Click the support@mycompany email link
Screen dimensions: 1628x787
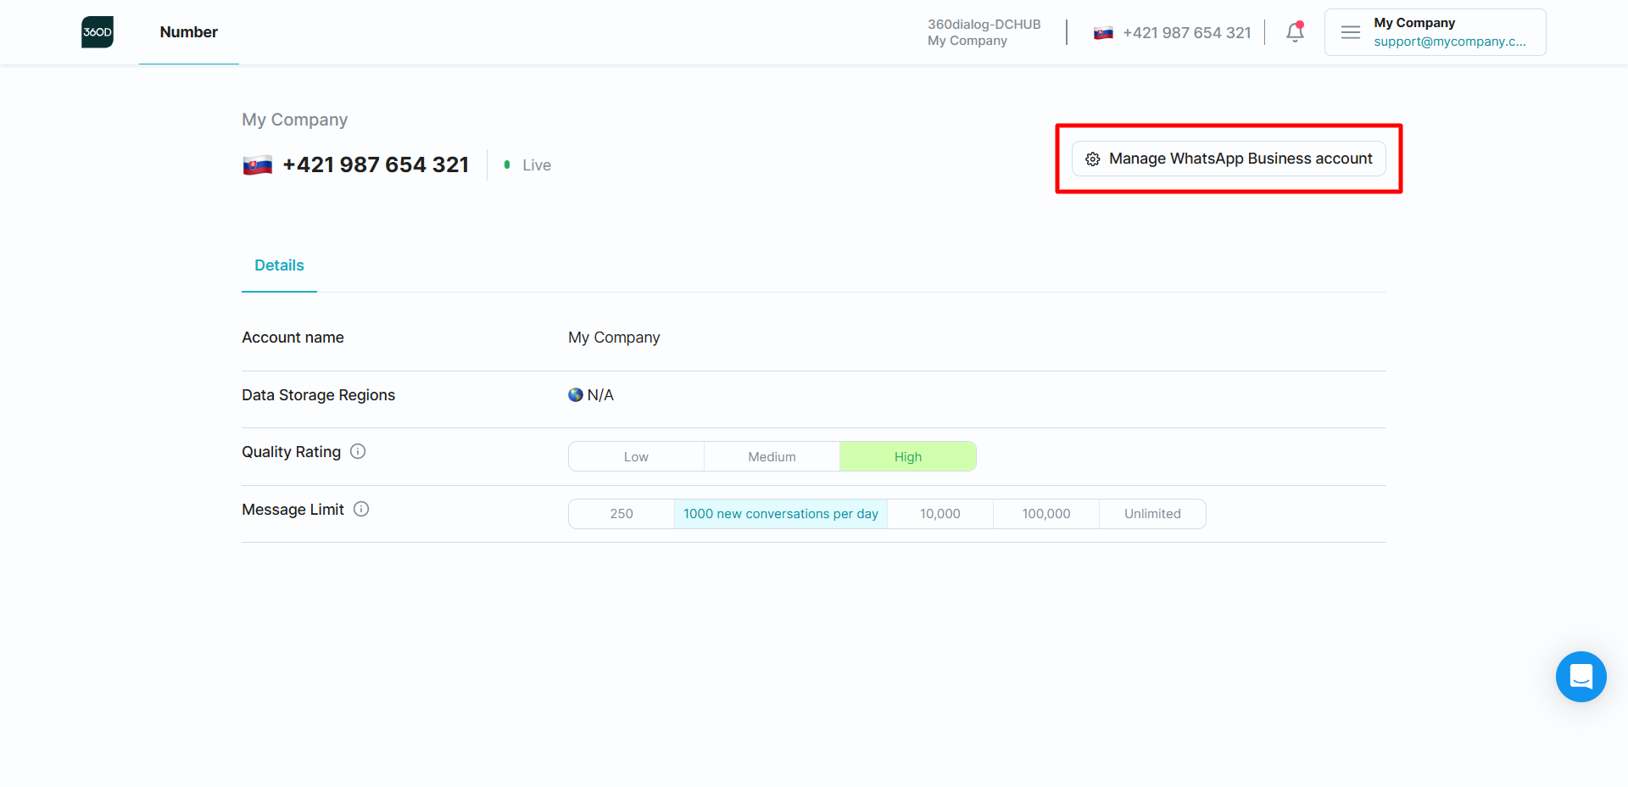[1449, 42]
